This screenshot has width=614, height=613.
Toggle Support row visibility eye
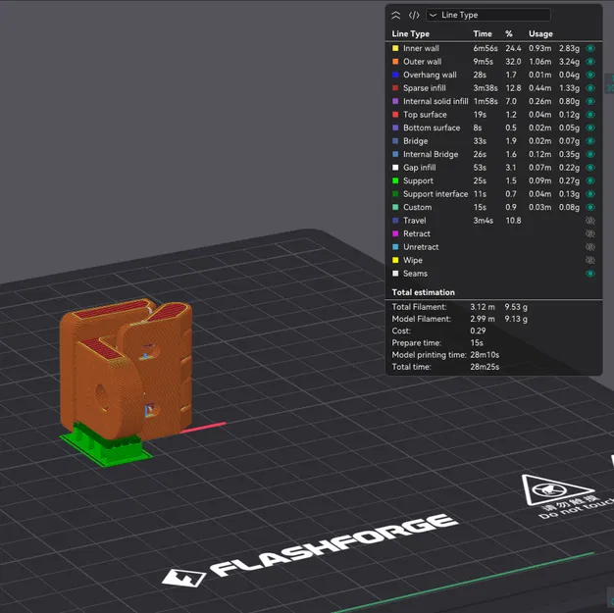(590, 180)
